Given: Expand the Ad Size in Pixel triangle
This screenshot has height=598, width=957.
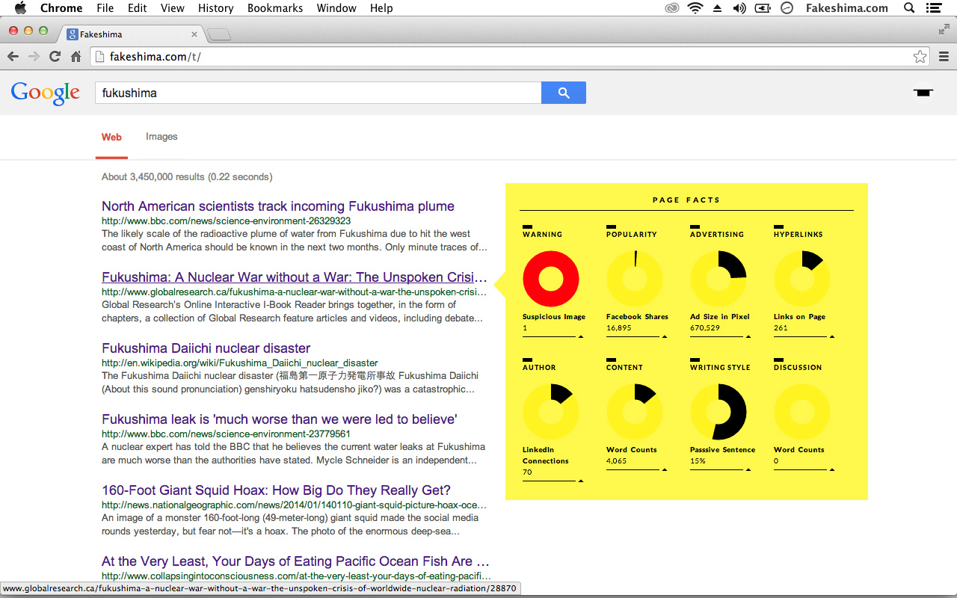Looking at the screenshot, I should click(x=749, y=337).
